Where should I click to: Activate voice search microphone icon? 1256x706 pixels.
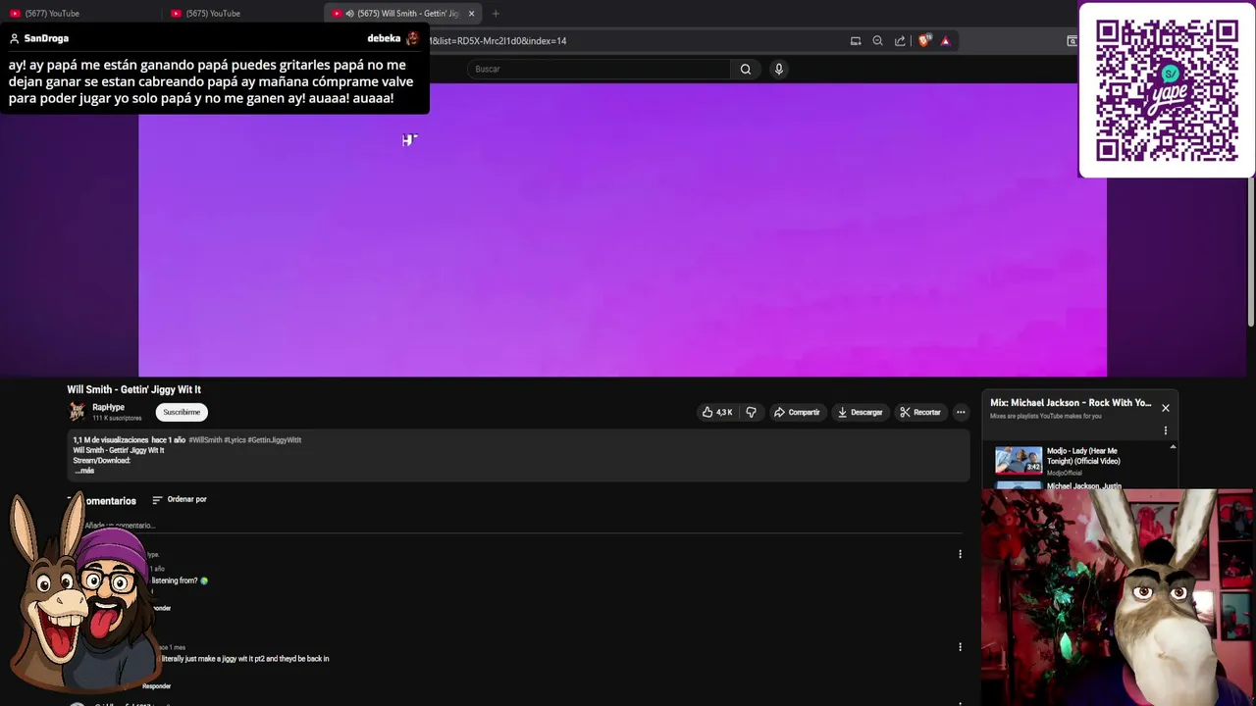point(779,69)
